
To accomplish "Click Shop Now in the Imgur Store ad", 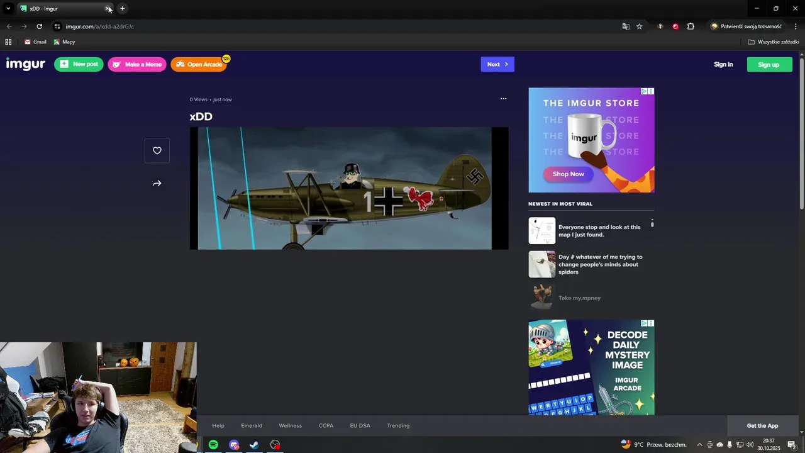I will pyautogui.click(x=569, y=174).
